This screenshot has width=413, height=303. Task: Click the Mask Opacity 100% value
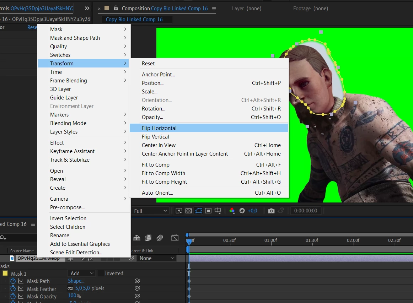tap(74, 296)
